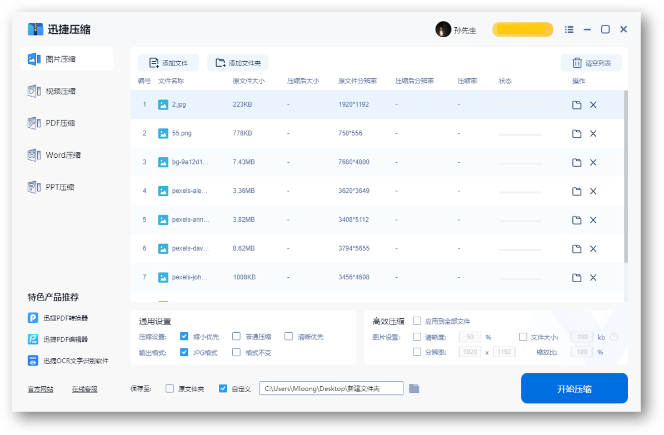Viewport: 664px width, 435px height.
Task: Open the folder icon for pexels-joh row
Action: pyautogui.click(x=577, y=277)
